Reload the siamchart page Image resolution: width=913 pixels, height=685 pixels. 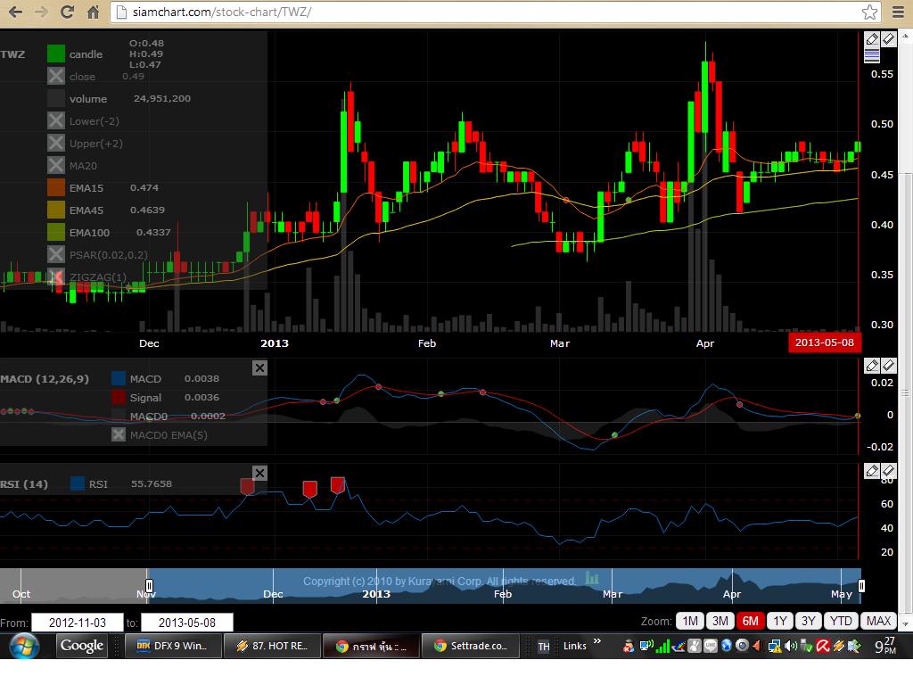(x=67, y=12)
